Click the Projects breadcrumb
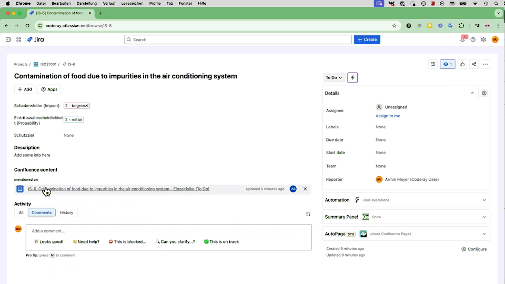 pyautogui.click(x=21, y=64)
